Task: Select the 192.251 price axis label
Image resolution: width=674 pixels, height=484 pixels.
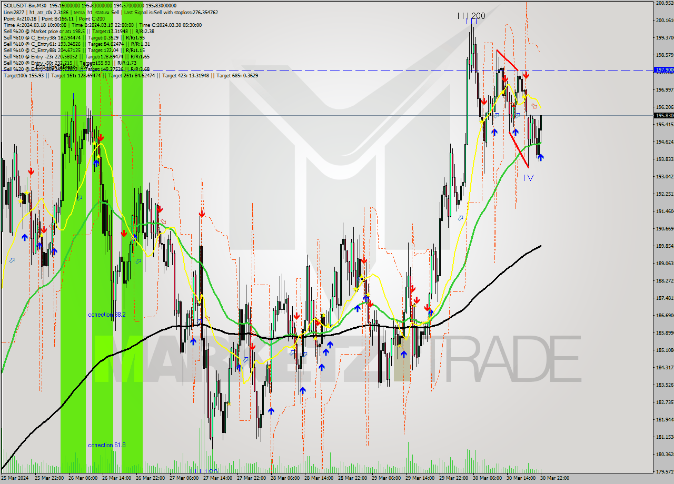Action: 665,194
